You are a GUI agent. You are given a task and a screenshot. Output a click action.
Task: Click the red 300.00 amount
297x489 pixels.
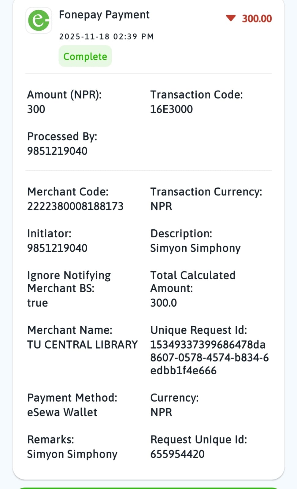(257, 19)
